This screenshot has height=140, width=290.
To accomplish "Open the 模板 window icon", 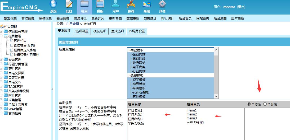I will tap(100, 4).
